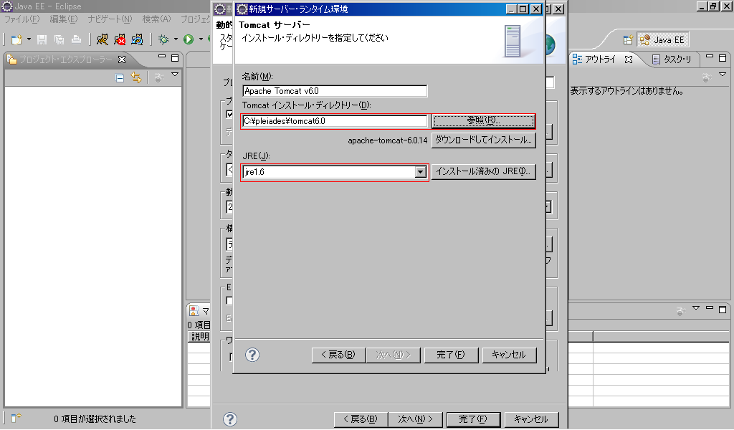Open the 編集(E) menu
Image resolution: width=734 pixels, height=430 pixels.
pyautogui.click(x=64, y=19)
